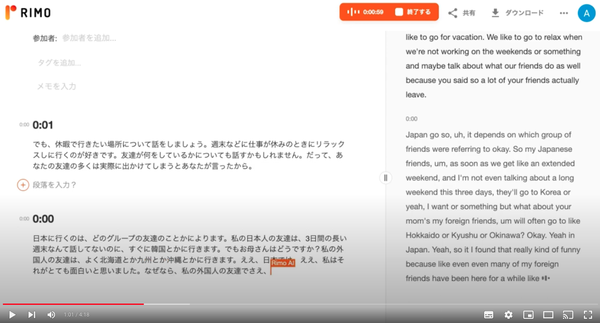
Task: Mute the video with the volume icon
Action: click(51, 314)
